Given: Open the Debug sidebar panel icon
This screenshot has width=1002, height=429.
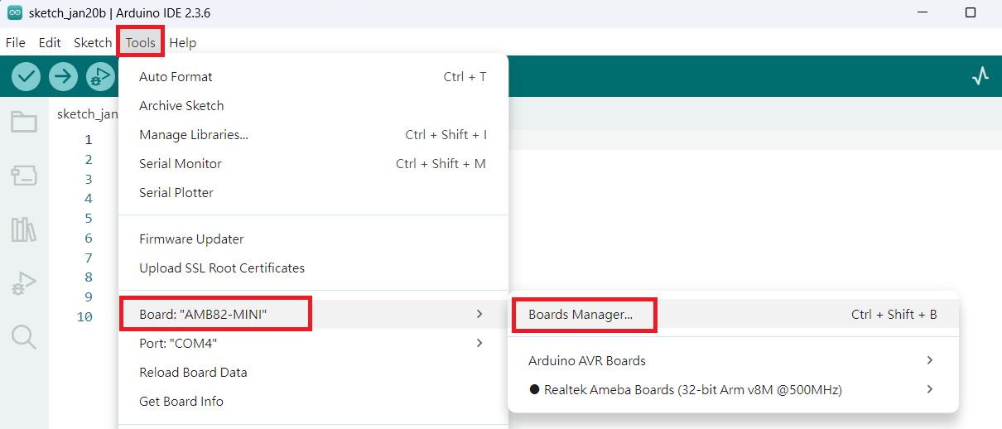Looking at the screenshot, I should (x=24, y=283).
